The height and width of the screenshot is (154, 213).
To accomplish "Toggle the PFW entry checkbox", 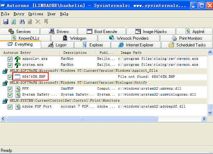I will [10, 89].
